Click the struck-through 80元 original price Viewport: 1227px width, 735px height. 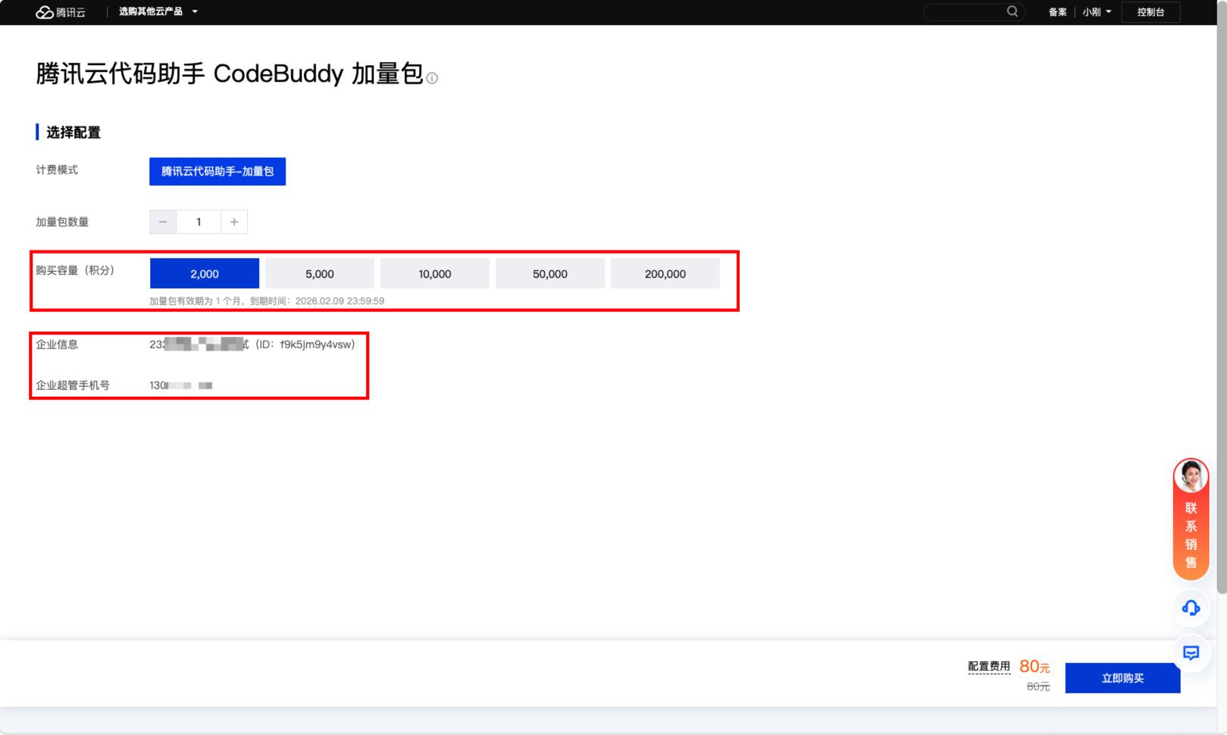click(x=1038, y=687)
